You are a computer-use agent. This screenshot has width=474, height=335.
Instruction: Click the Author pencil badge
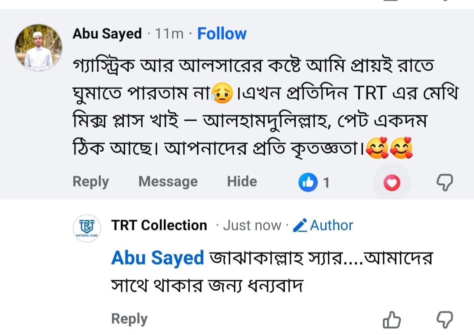(x=323, y=225)
